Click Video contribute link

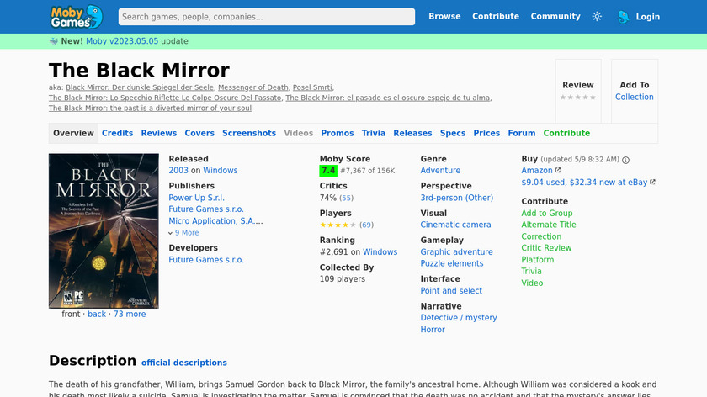[532, 283]
